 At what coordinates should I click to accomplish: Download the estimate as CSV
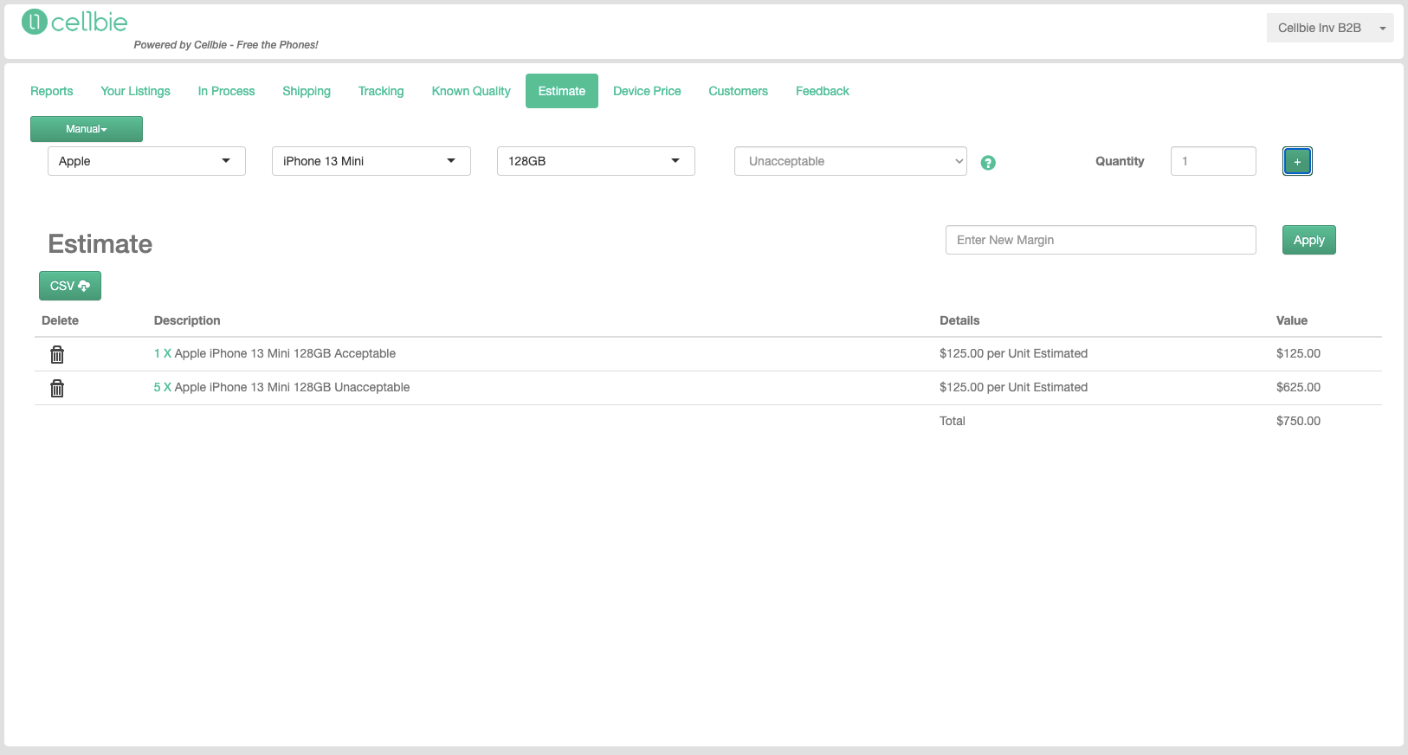(x=70, y=286)
